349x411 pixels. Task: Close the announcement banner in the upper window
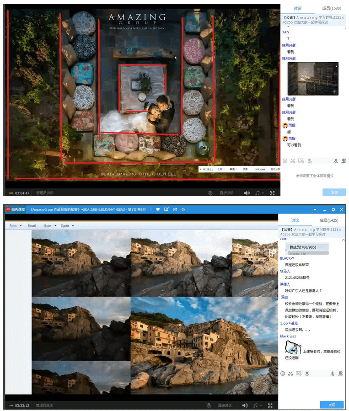click(343, 17)
